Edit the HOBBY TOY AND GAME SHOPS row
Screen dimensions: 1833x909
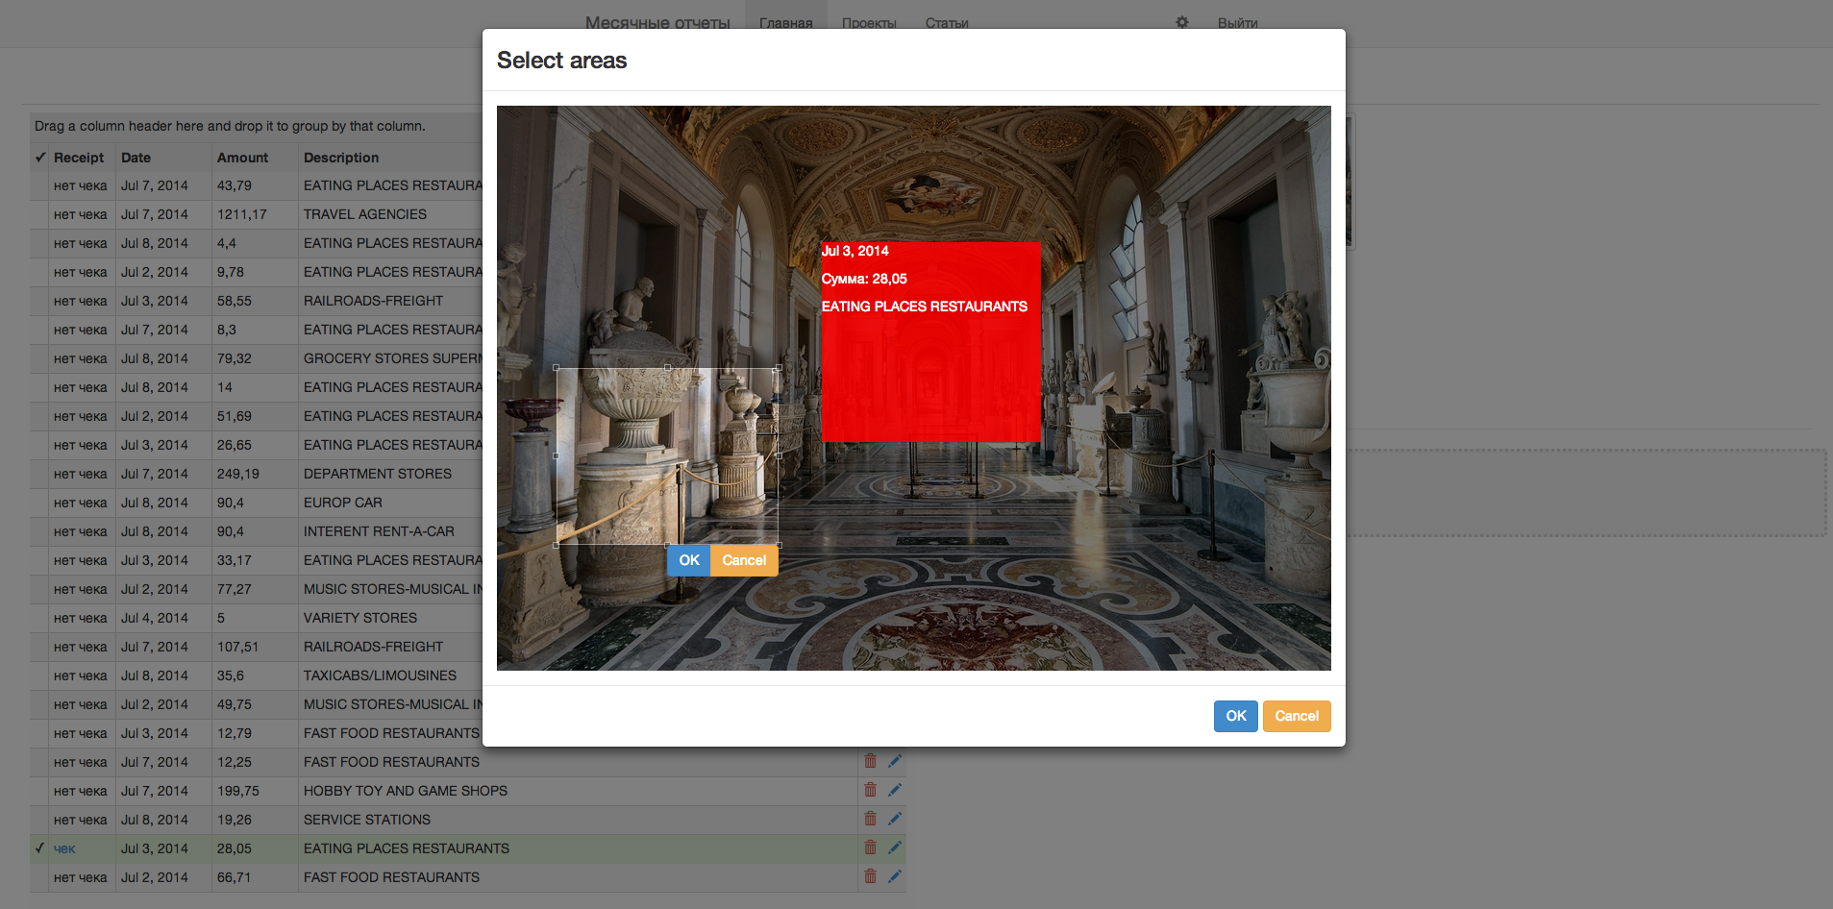point(895,790)
